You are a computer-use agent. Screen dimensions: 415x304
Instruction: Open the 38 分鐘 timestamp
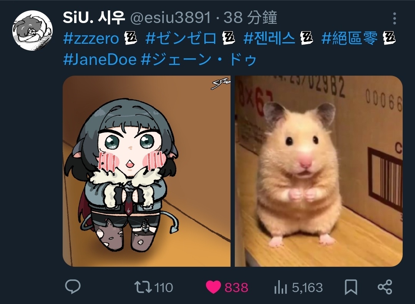pyautogui.click(x=251, y=18)
